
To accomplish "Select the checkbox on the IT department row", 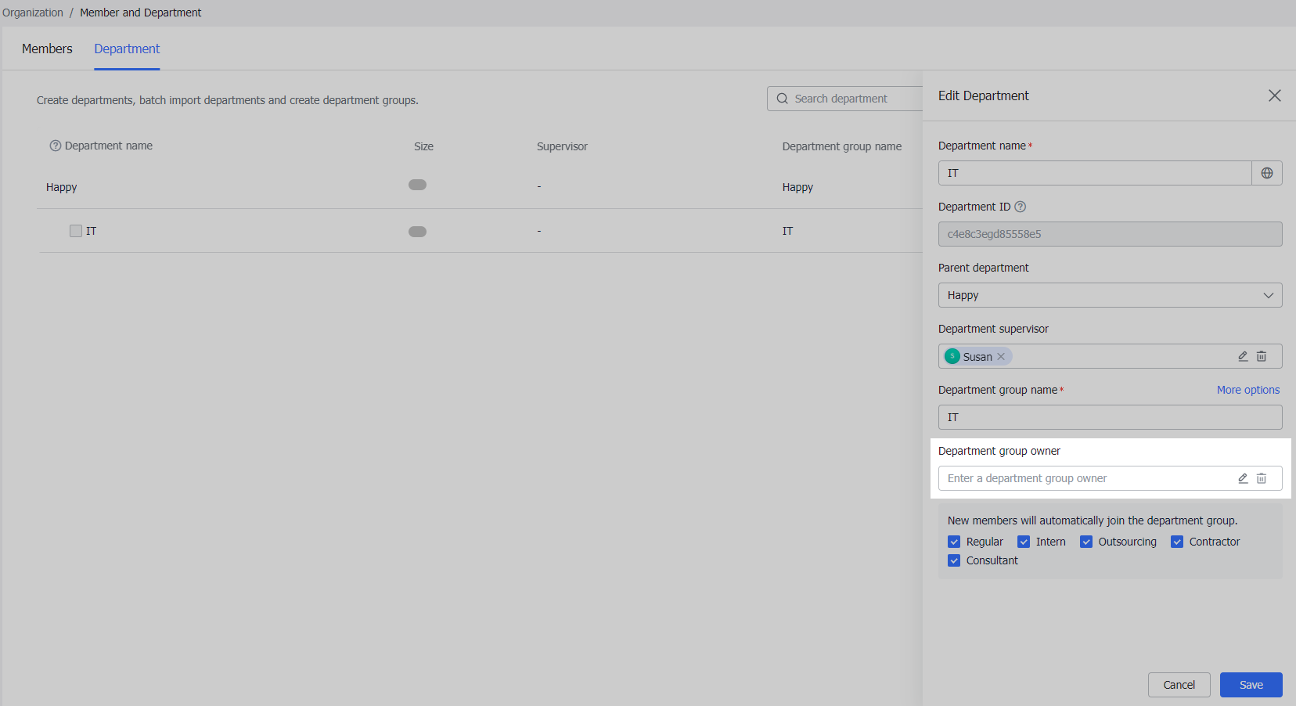I will pos(75,230).
